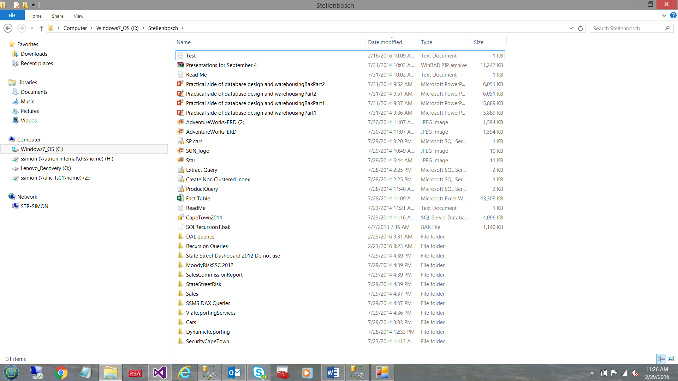Open Skype from the taskbar
Viewport: 678px width, 381px height.
pyautogui.click(x=259, y=373)
